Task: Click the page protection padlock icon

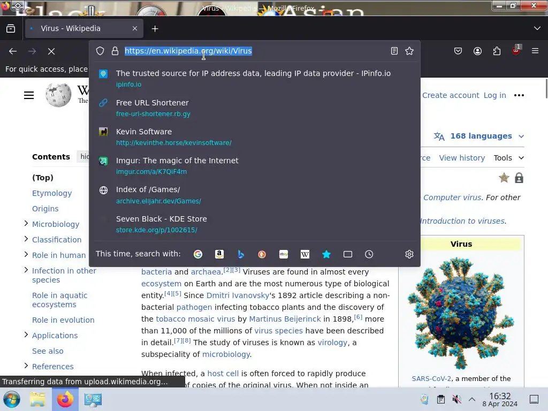Action: [x=519, y=178]
